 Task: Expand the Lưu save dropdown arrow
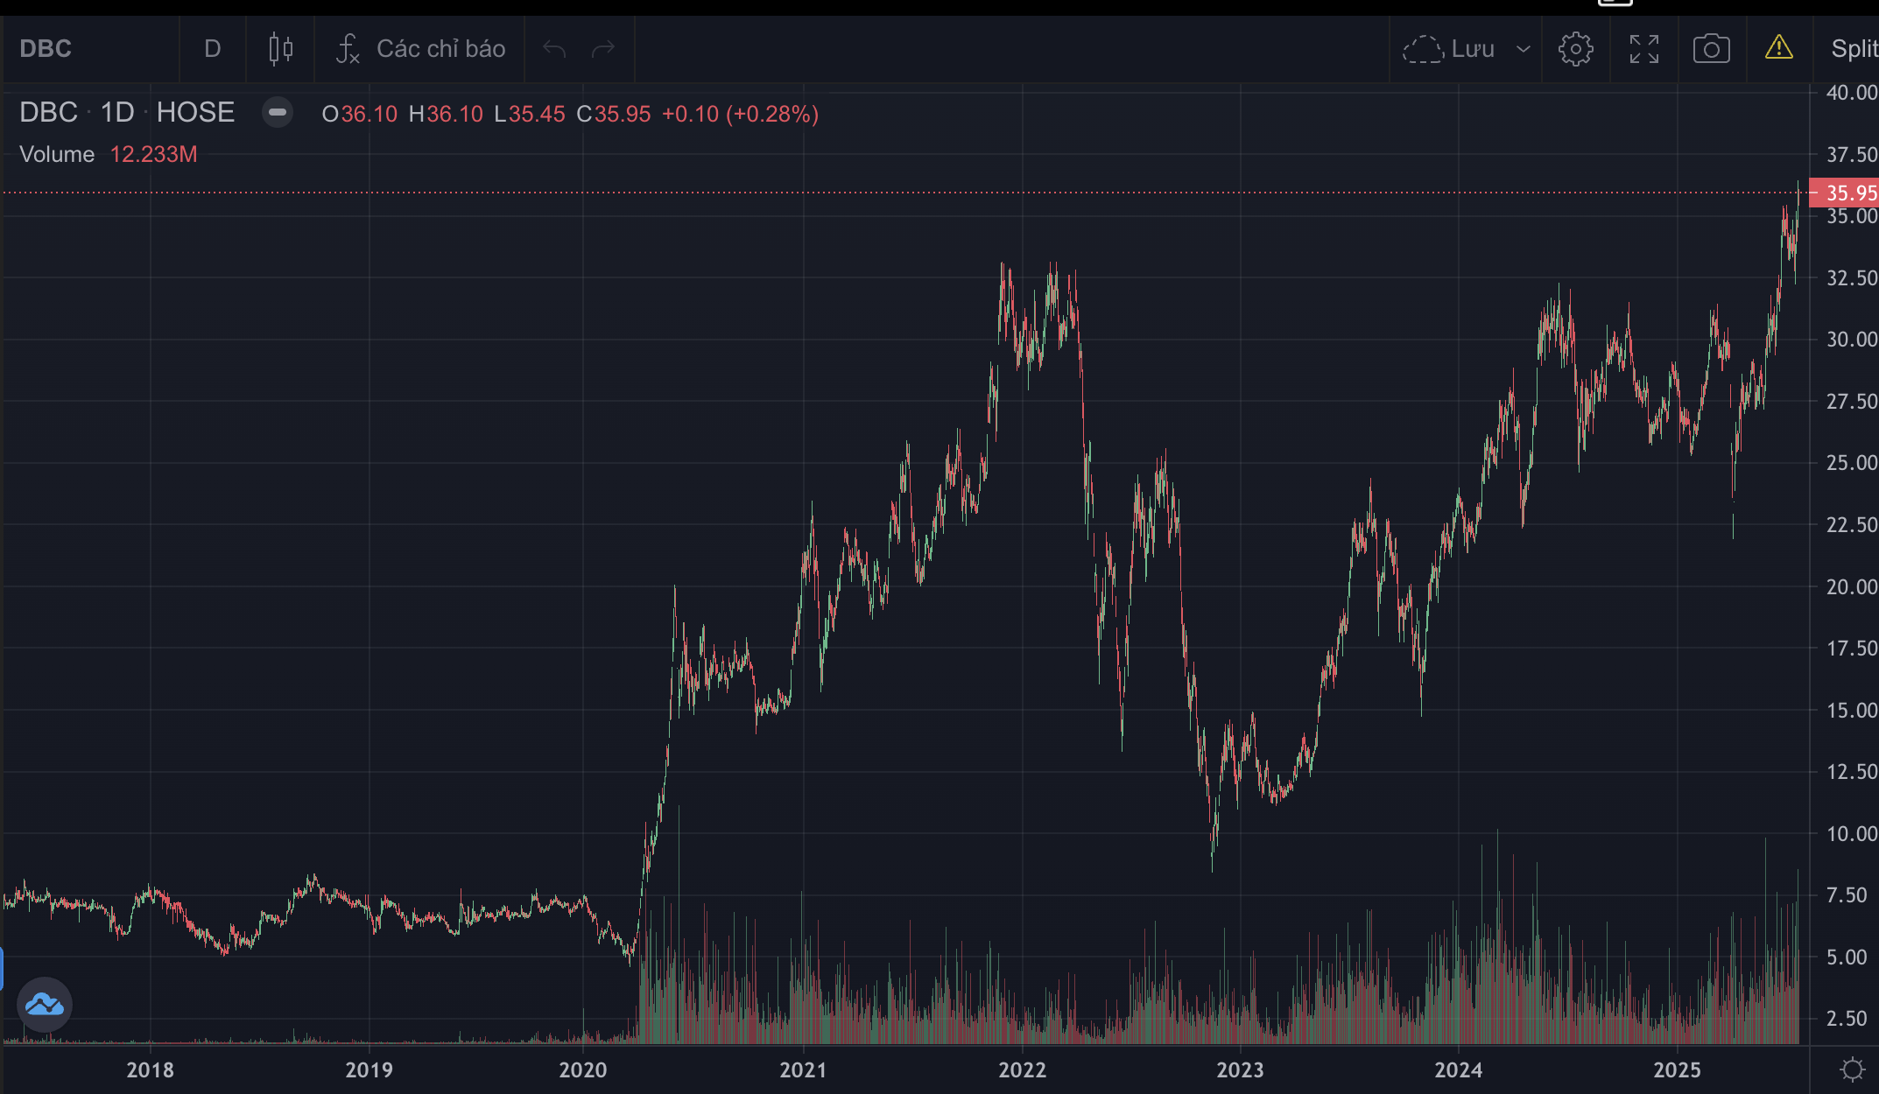[x=1524, y=49]
